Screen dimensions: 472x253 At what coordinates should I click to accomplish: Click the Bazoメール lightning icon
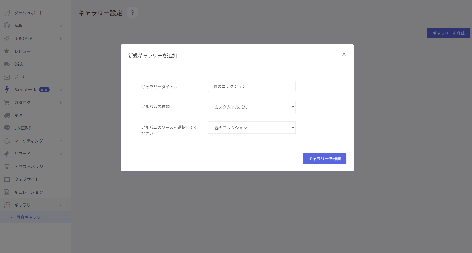(x=7, y=90)
